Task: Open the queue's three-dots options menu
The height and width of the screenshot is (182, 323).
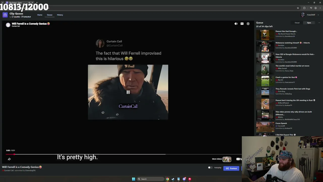Action: coord(319,23)
